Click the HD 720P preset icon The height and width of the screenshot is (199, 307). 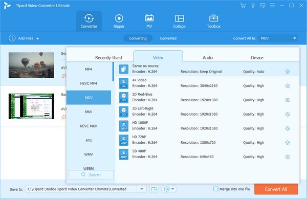coord(124,140)
